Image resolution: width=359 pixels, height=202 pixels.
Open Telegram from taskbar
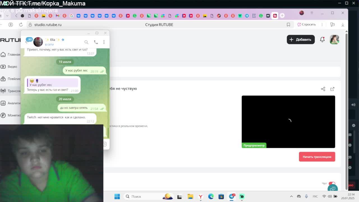click(232, 196)
